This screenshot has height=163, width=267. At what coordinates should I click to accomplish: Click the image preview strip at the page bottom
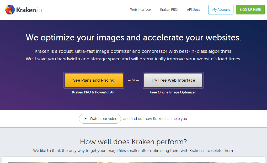point(133,162)
